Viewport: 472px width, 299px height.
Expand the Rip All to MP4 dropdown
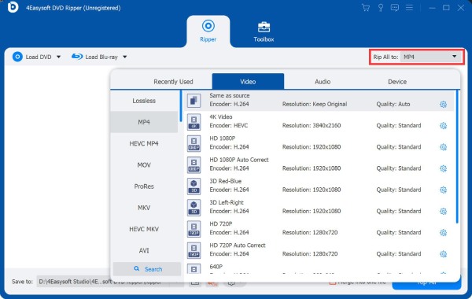[x=431, y=57]
